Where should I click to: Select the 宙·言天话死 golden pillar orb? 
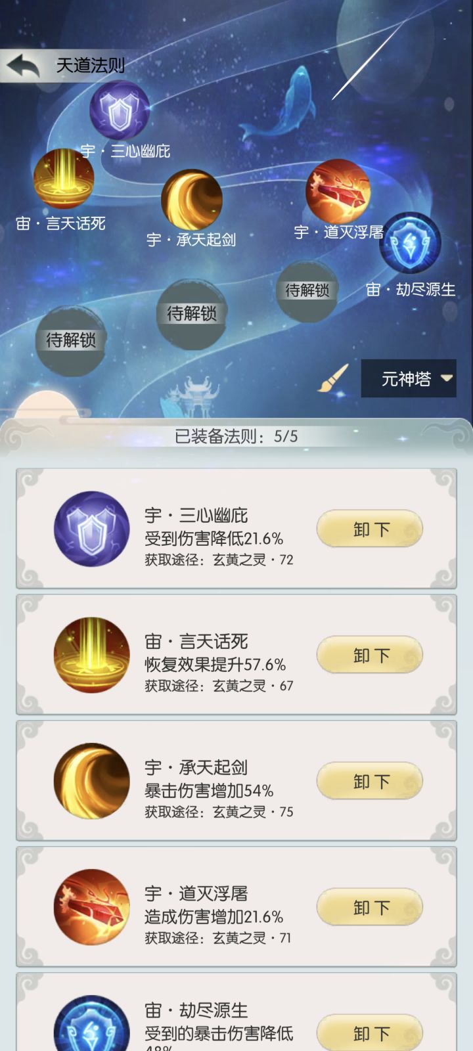coord(64,179)
